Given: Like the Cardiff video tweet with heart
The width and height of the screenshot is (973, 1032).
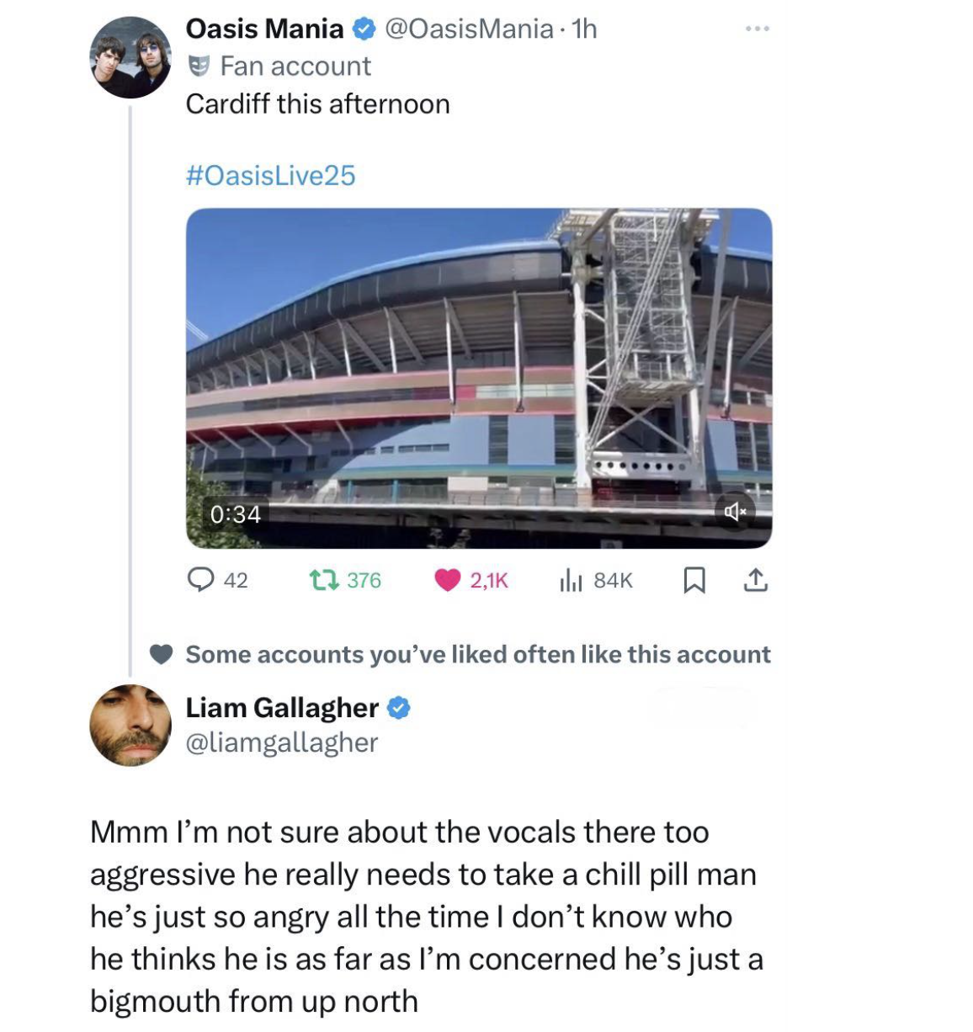Looking at the screenshot, I should 448,580.
